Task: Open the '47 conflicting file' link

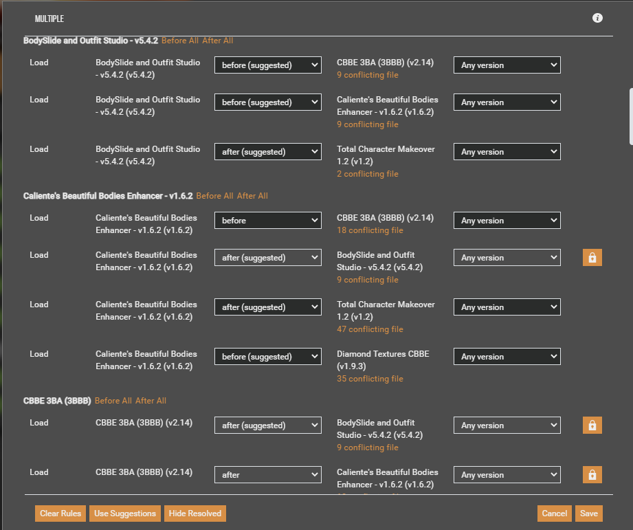Action: (x=370, y=329)
